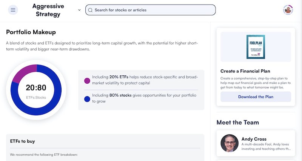Click the Aggressive Strategy title
Viewport: 302px width, 161px height.
[x=48, y=10]
